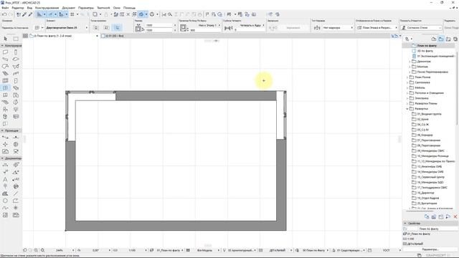
Task: Open the Publisher Sets icon in Navigator
Action: (455, 39)
